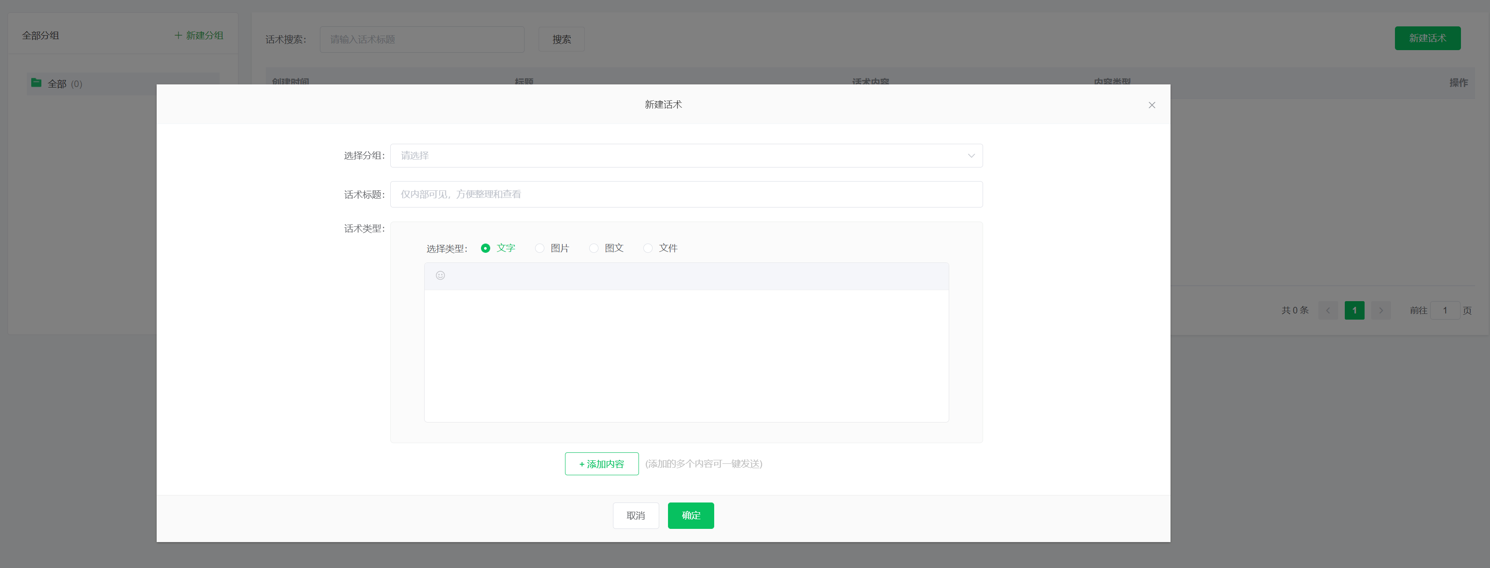Image resolution: width=1490 pixels, height=568 pixels.
Task: Close the 新建话术 dialog with X icon
Action: (1152, 105)
